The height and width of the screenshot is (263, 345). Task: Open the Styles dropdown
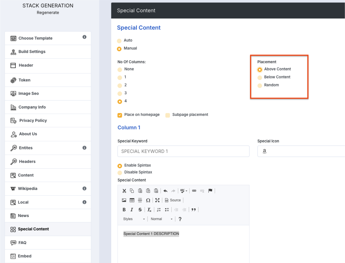tap(134, 219)
